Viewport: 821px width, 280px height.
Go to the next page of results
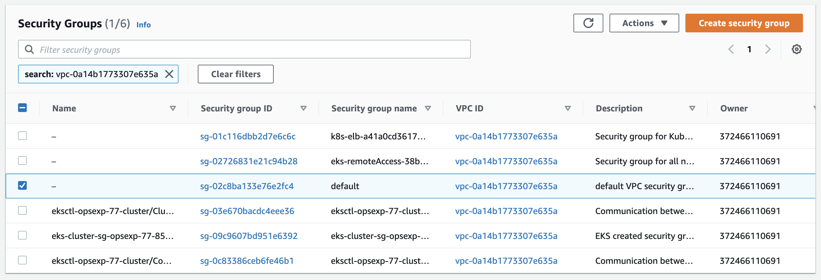tap(768, 49)
